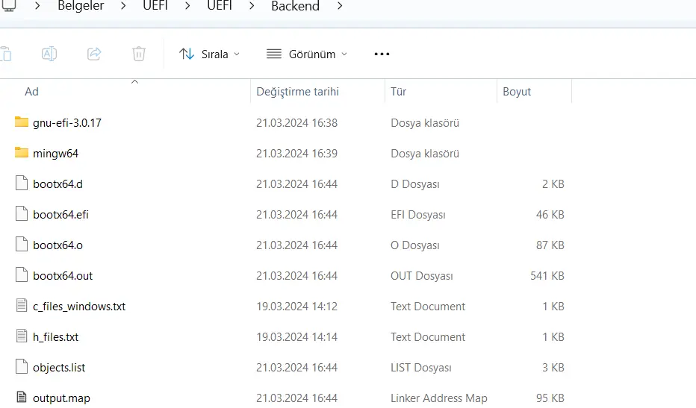Open the Görünüm dropdown arrow
The image size is (696, 408).
pyautogui.click(x=344, y=54)
